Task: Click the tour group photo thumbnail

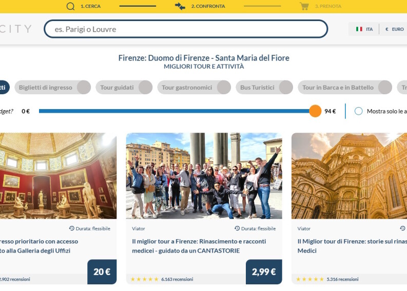Action: point(204,176)
